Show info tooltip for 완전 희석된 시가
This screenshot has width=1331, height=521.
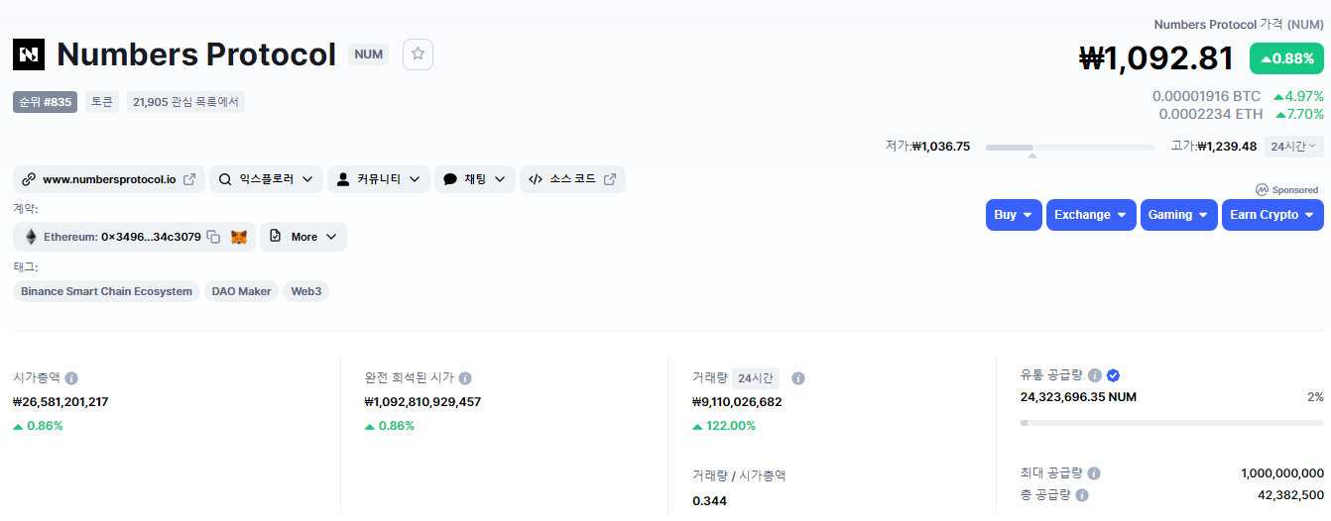pos(465,378)
